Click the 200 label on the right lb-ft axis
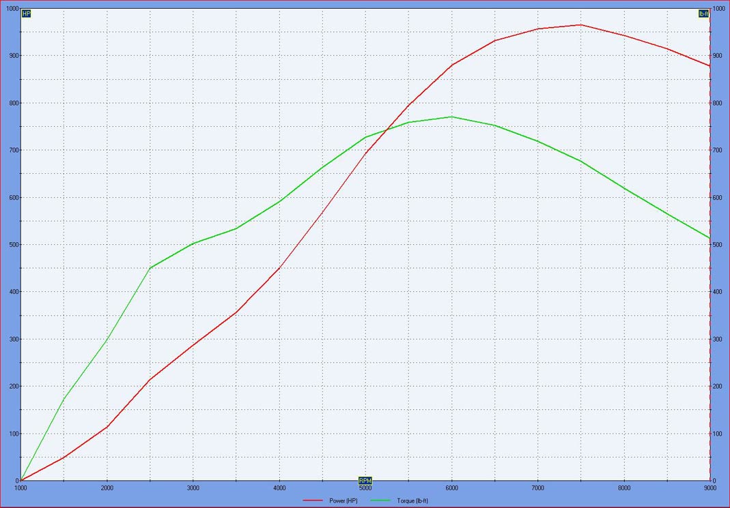Viewport: 730px width, 508px height. (x=718, y=387)
